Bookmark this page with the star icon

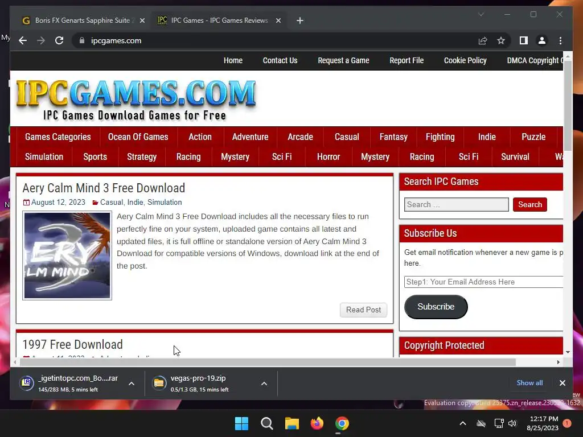(x=501, y=40)
